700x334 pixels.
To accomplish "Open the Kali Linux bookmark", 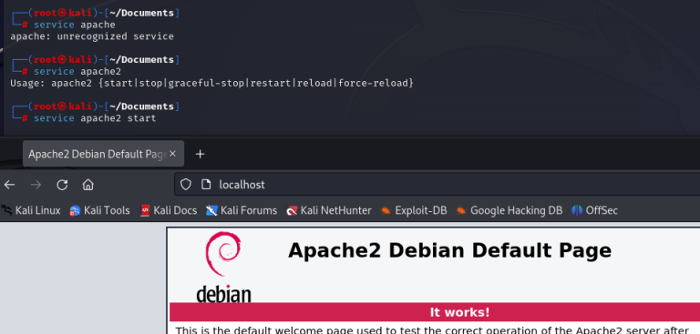I will (x=31, y=210).
